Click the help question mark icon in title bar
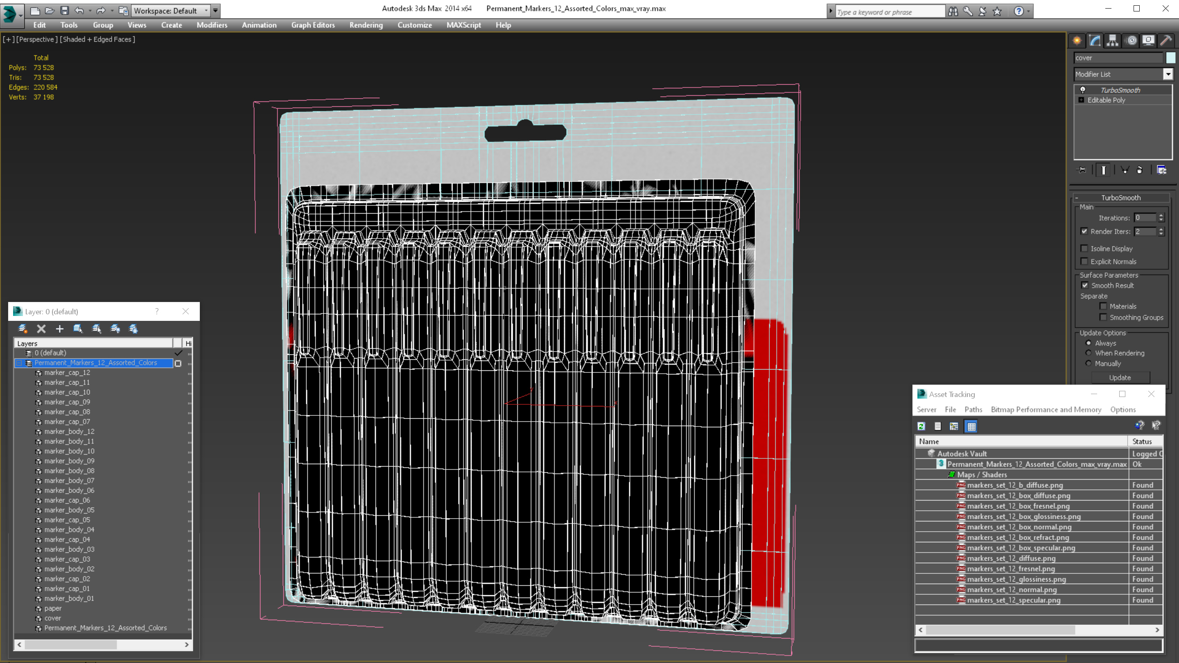 pyautogui.click(x=1019, y=11)
